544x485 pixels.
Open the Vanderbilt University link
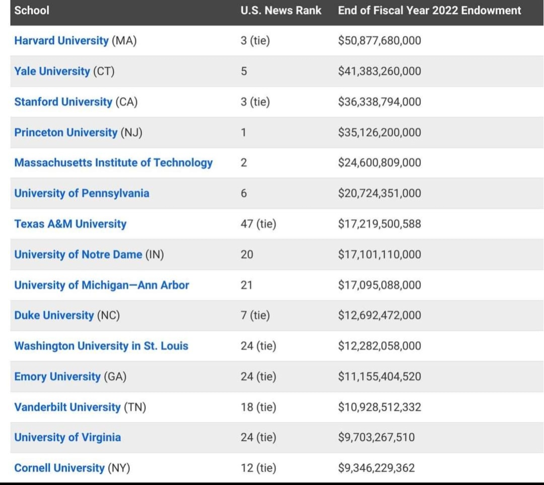pos(67,407)
